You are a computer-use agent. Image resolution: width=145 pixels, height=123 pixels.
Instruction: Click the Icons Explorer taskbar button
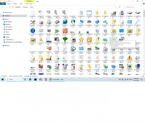point(14,79)
